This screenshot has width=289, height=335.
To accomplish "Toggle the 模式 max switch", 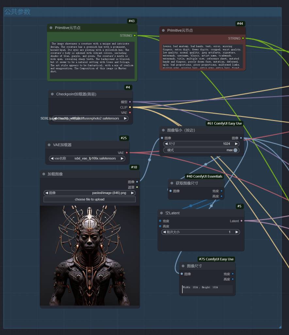I will pyautogui.click(x=235, y=150).
